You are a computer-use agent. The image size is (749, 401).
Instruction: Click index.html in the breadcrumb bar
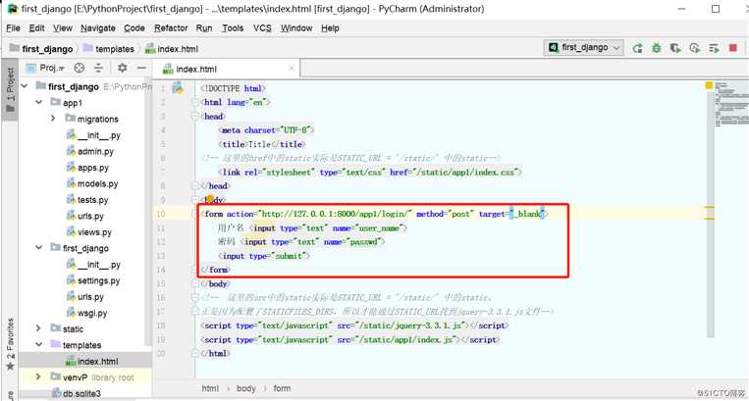click(x=178, y=49)
